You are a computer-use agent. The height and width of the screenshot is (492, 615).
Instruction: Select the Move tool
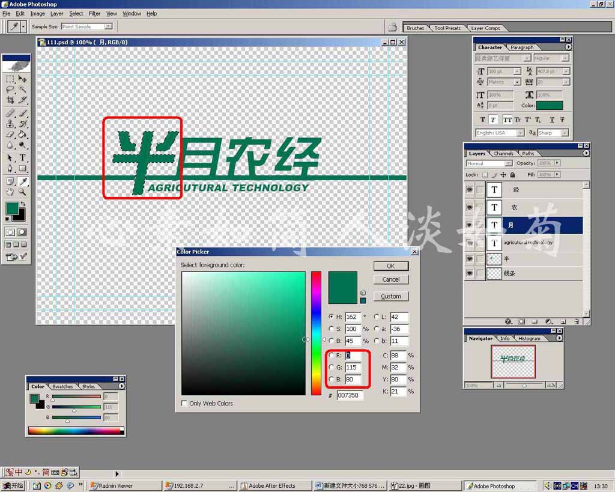[x=22, y=79]
